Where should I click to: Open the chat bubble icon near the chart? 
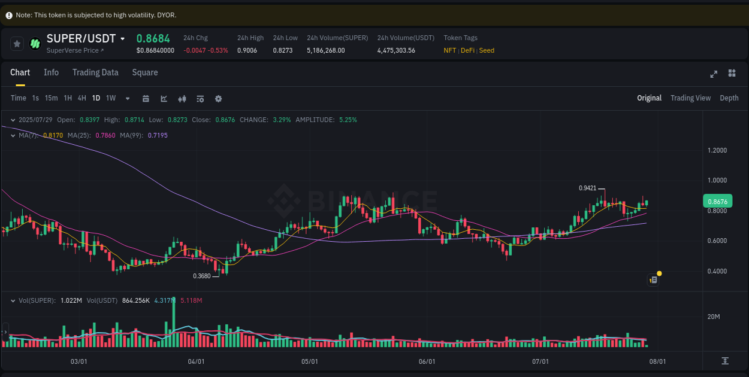pos(653,279)
